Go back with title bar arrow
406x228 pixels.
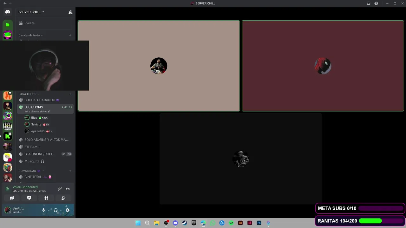[5, 3]
